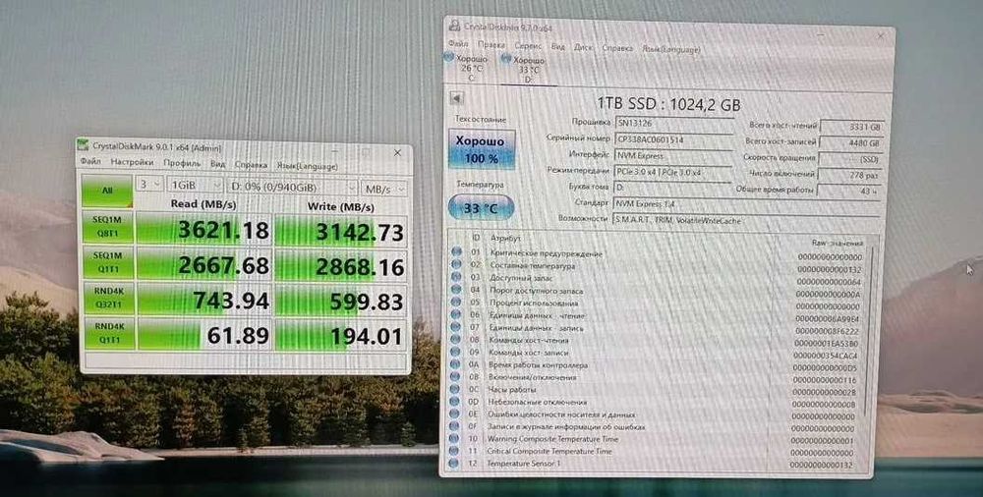This screenshot has height=497, width=983.
Task: Click the SEQ1M Q8T1 read result 3621.18
Action: [x=204, y=229]
